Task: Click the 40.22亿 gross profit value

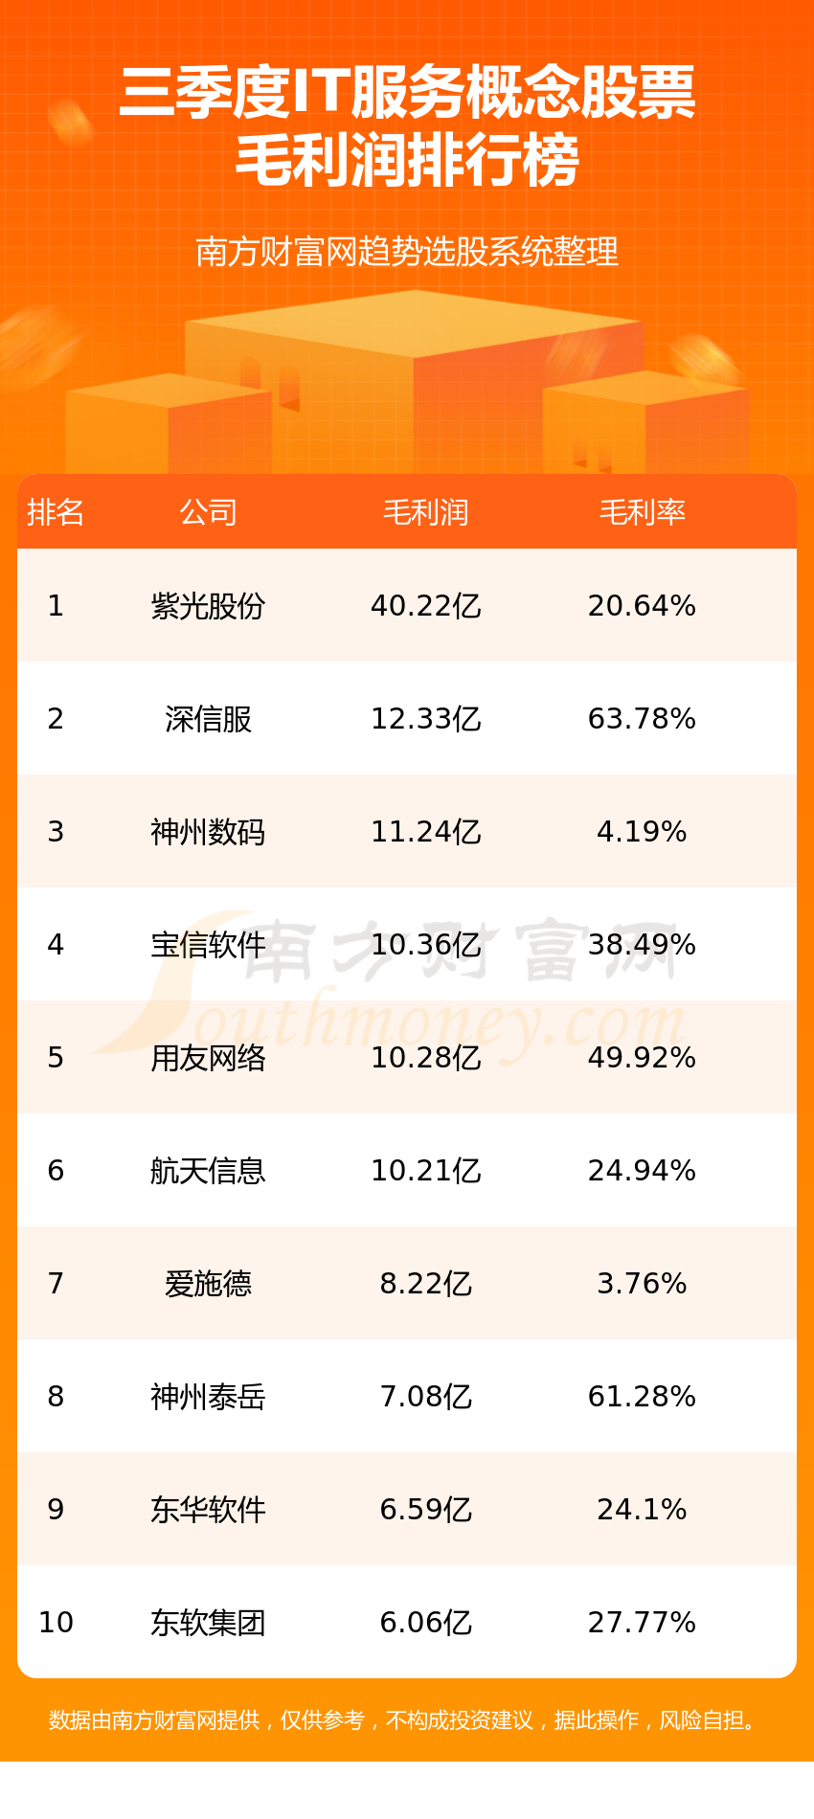Action: point(425,606)
